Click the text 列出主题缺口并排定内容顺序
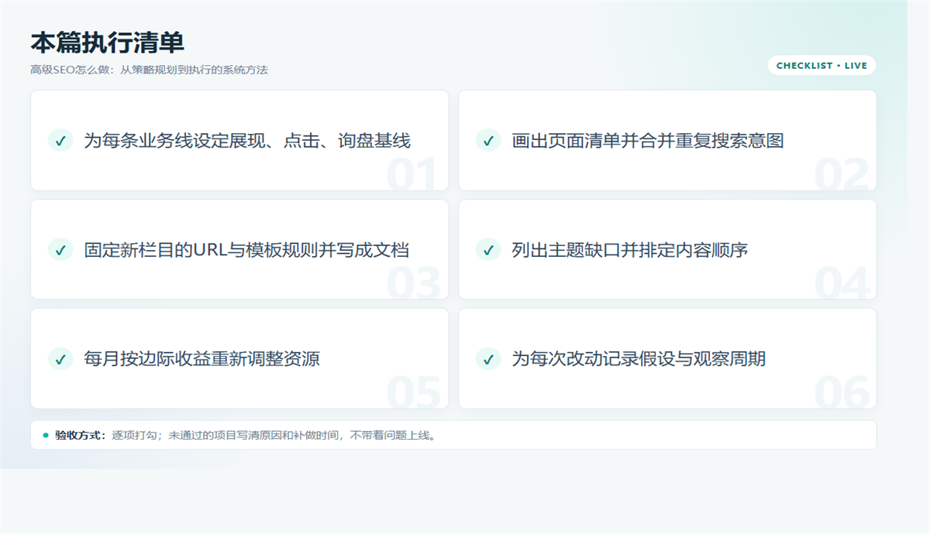The height and width of the screenshot is (534, 930). point(629,250)
